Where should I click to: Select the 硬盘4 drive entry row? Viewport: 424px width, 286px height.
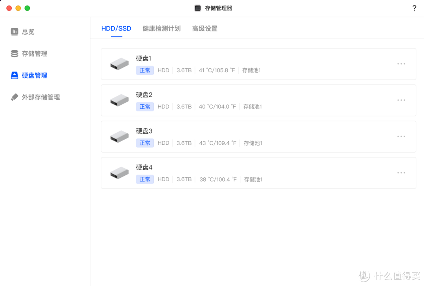tap(258, 173)
